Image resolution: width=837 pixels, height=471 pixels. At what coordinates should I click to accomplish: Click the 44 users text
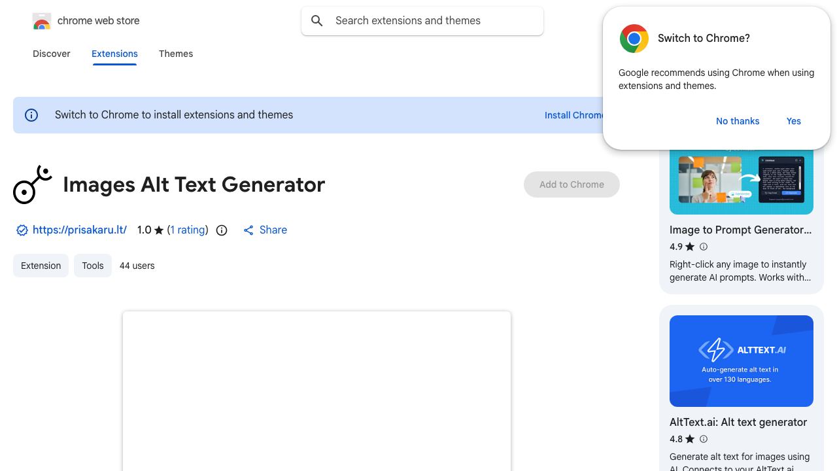(137, 266)
